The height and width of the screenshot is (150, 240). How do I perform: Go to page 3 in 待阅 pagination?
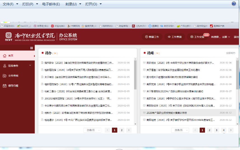tap(216, 130)
